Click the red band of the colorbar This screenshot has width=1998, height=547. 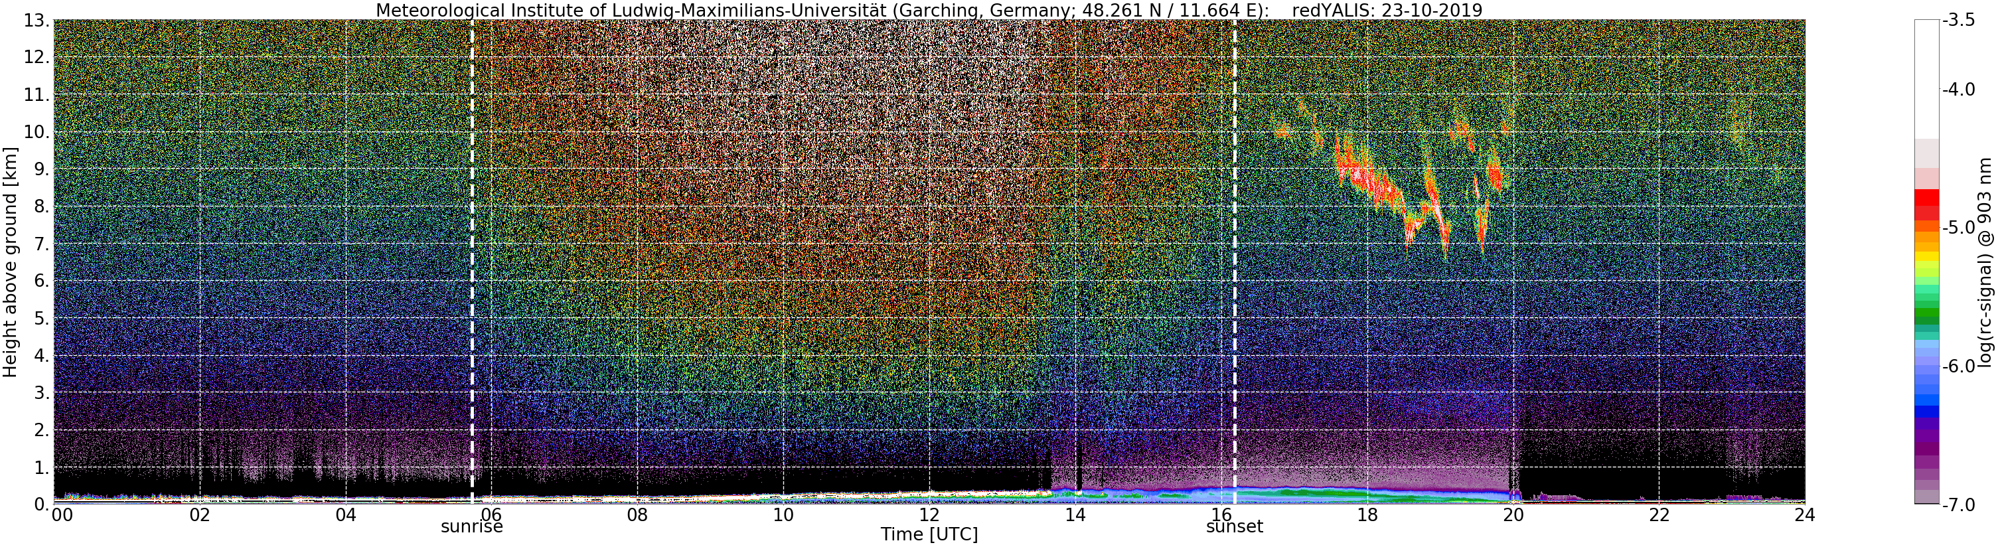[x=1926, y=204]
